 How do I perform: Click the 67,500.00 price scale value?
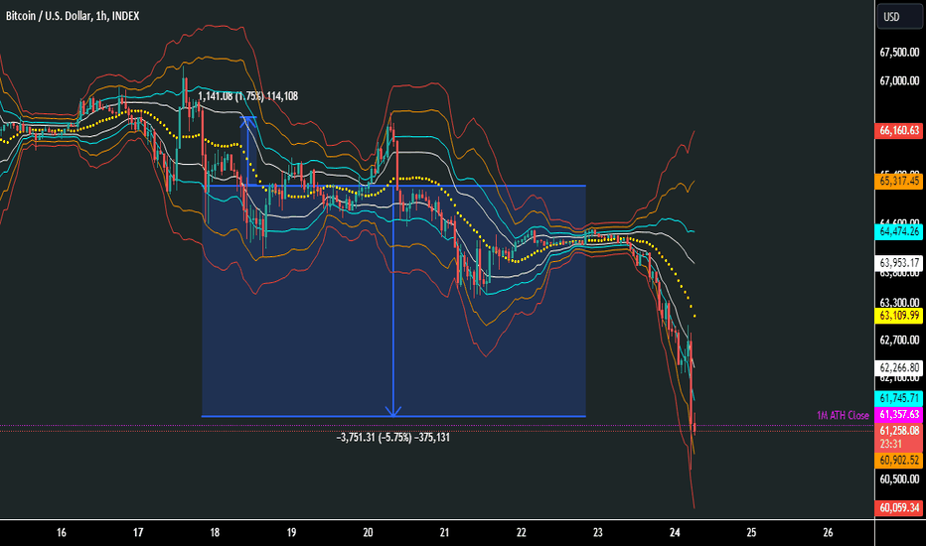coord(899,53)
